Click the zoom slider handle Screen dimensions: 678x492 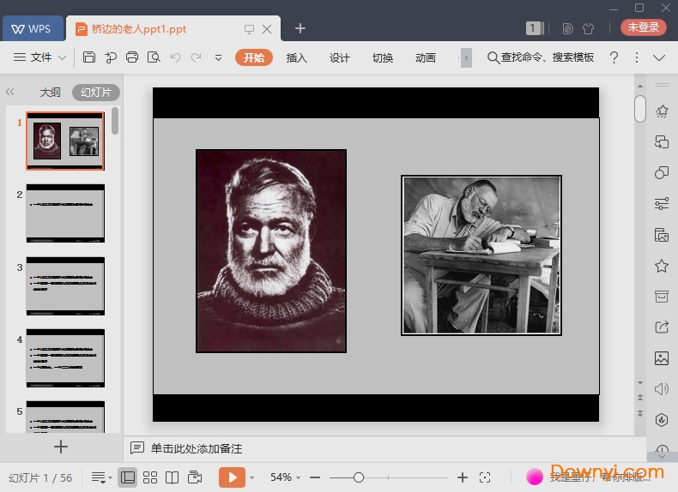pyautogui.click(x=359, y=477)
